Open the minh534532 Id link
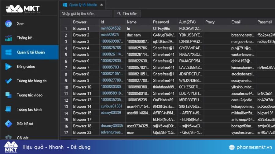Viewport: 275px width, 154px height. (111, 28)
